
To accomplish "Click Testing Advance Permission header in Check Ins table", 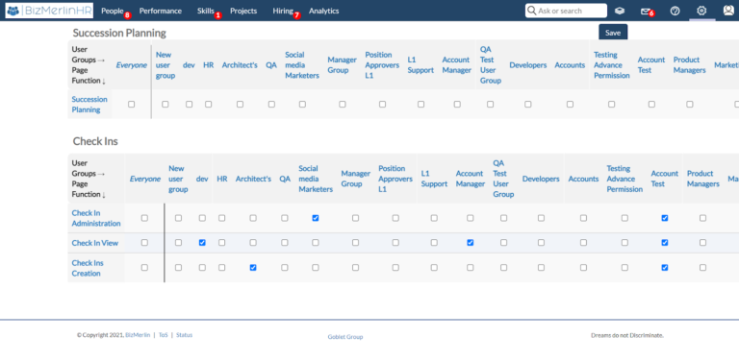I will click(x=624, y=179).
